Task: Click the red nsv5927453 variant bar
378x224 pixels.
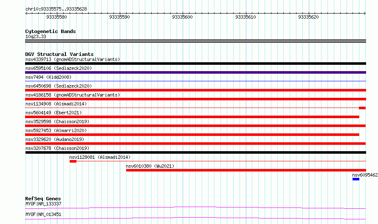Action: tap(192, 135)
